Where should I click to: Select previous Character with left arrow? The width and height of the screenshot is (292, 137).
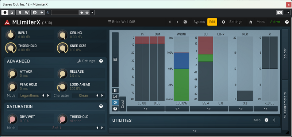[x=97, y=95]
